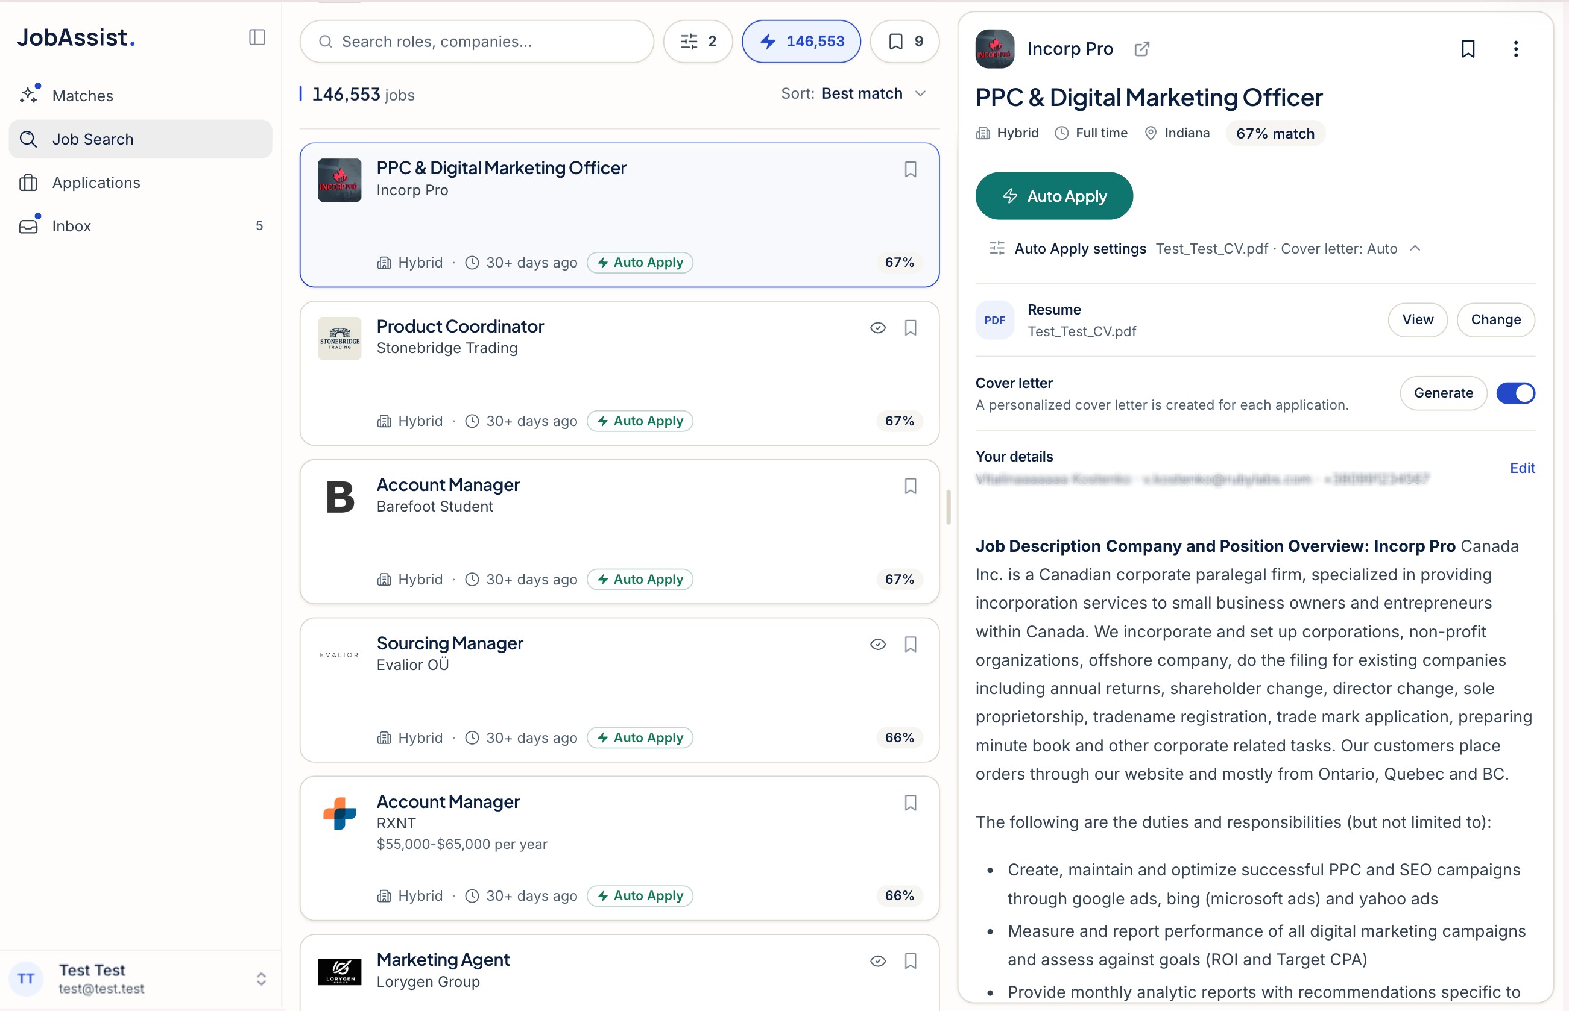Bookmark the Sourcing Manager job card
The width and height of the screenshot is (1569, 1011).
click(910, 644)
